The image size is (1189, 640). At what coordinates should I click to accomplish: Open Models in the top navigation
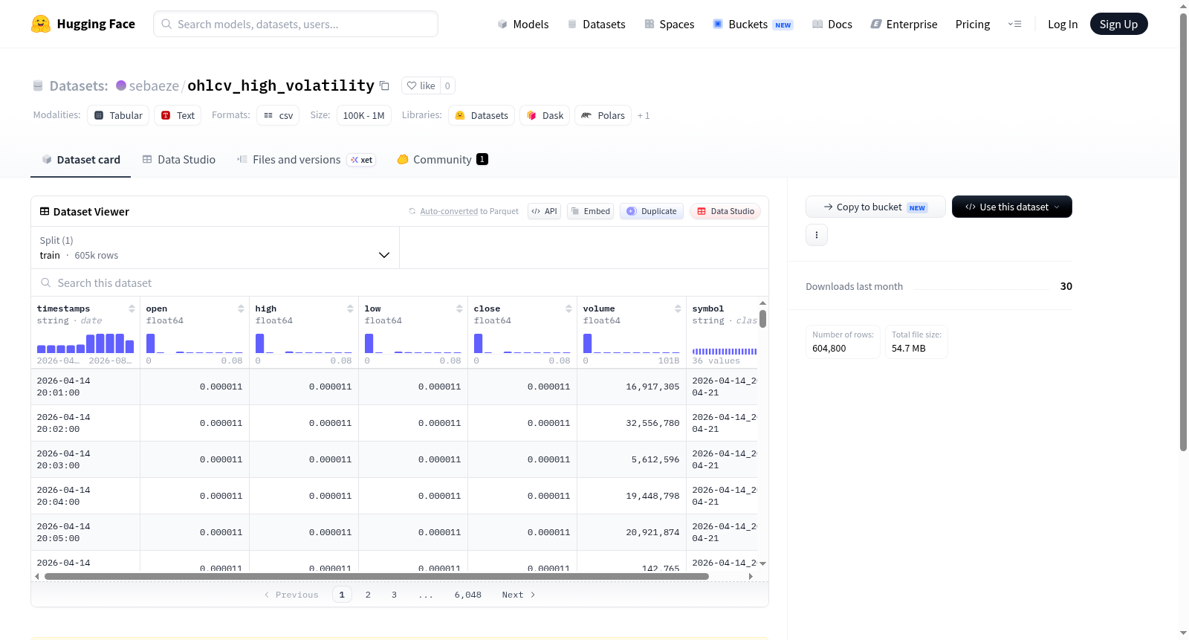tap(523, 24)
